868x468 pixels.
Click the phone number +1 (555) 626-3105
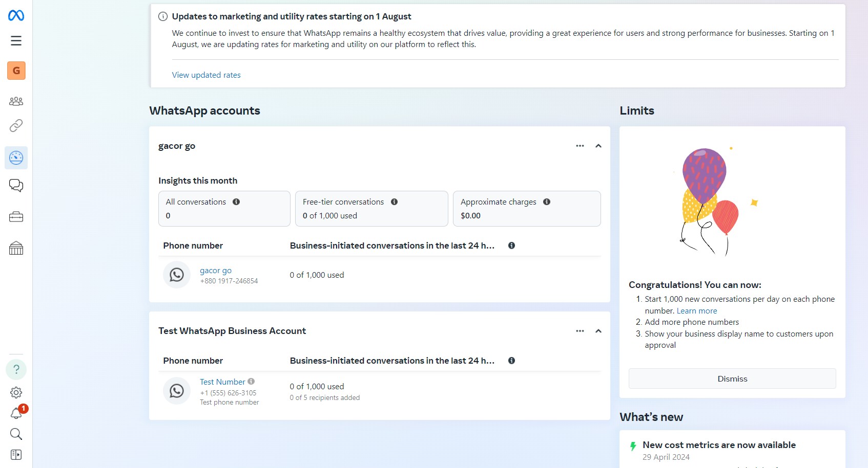(228, 393)
